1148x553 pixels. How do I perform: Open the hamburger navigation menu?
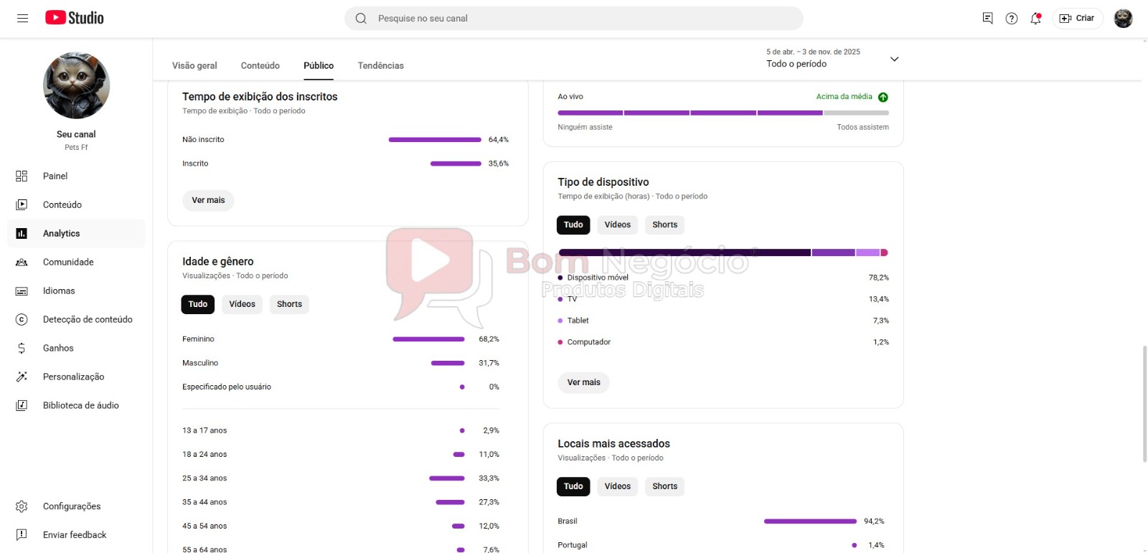coord(22,18)
